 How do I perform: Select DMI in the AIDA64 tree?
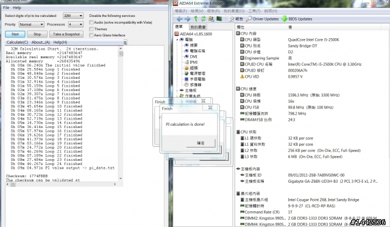coord(191,57)
